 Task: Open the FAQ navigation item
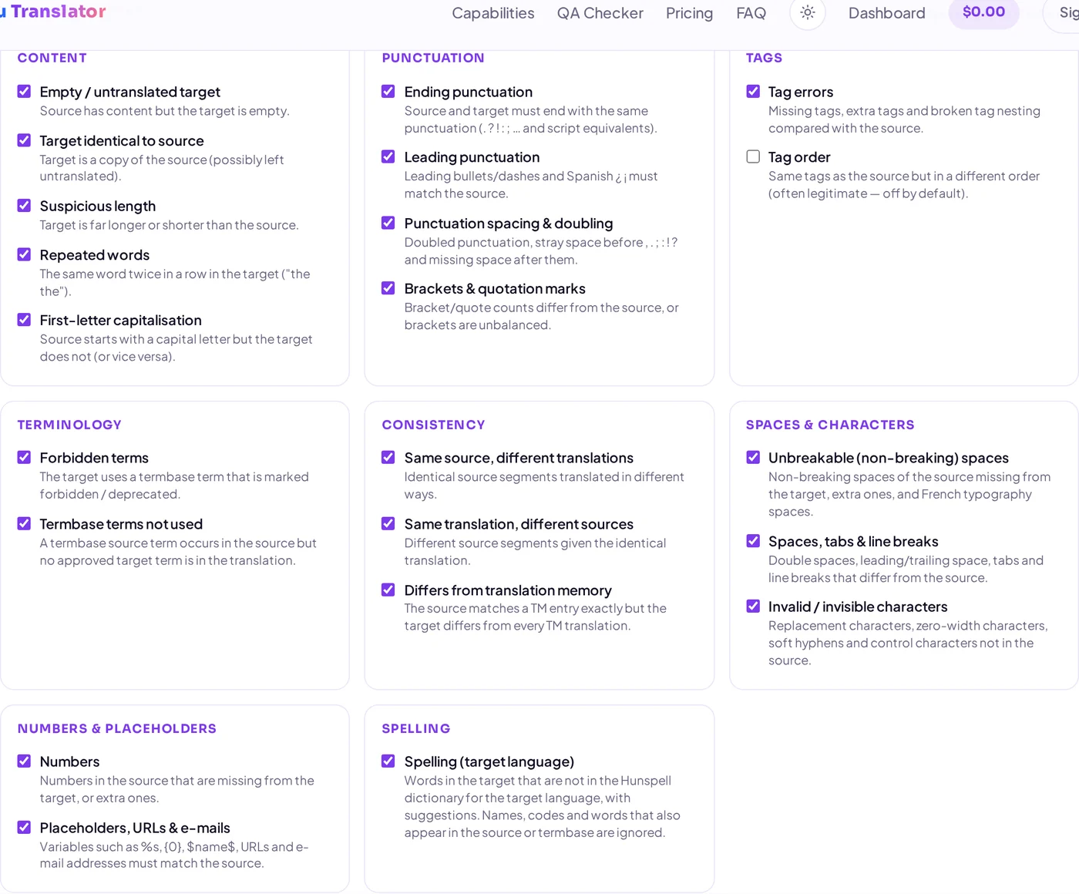click(751, 13)
